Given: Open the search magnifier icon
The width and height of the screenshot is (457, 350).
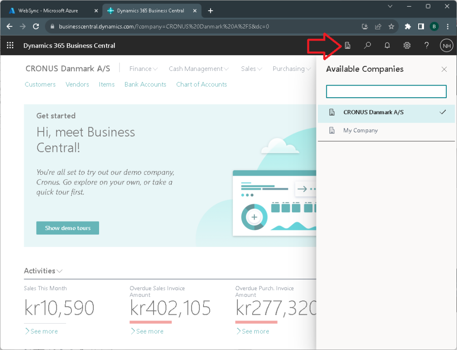Looking at the screenshot, I should [367, 45].
